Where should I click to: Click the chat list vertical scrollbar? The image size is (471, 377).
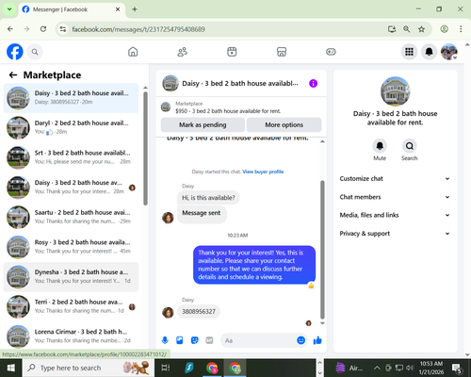(145, 148)
